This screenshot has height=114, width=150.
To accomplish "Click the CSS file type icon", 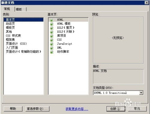I will click(52, 40).
